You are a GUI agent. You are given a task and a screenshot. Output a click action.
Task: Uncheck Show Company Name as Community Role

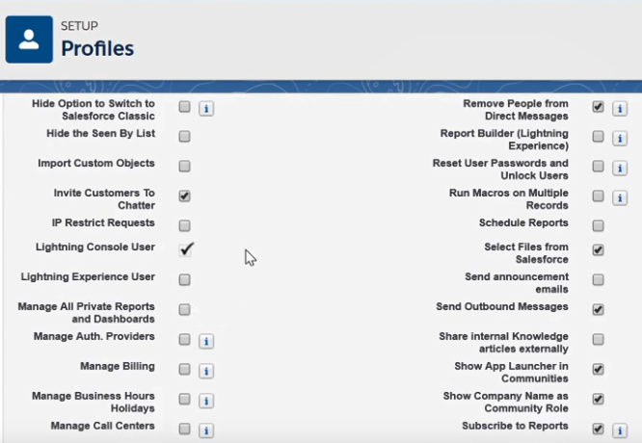click(599, 399)
